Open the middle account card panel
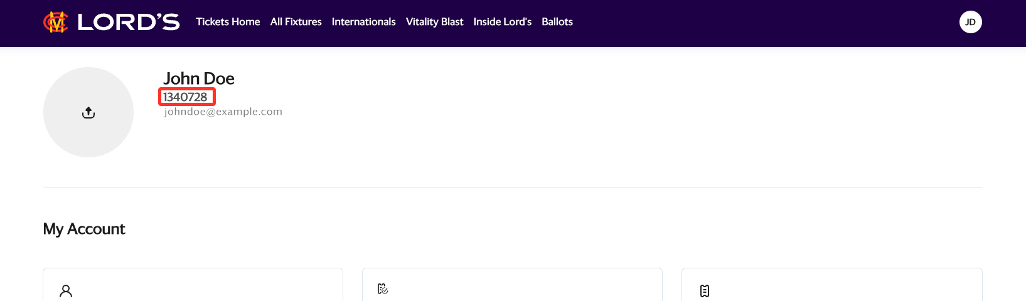This screenshot has height=301, width=1026. pyautogui.click(x=512, y=286)
